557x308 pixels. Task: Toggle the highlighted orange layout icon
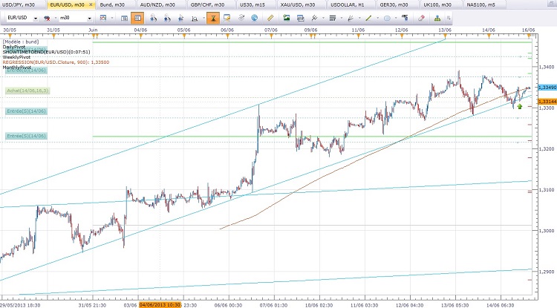[137, 18]
